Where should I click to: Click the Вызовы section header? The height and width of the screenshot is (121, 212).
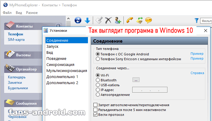pyautogui.click(x=23, y=55)
